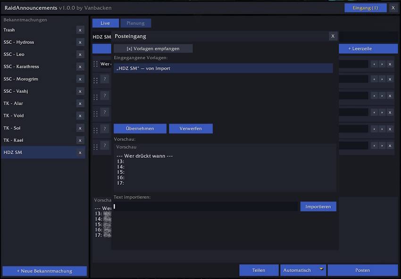Click right arrow on the second line row
The height and width of the screenshot is (279, 401).
(382, 79)
